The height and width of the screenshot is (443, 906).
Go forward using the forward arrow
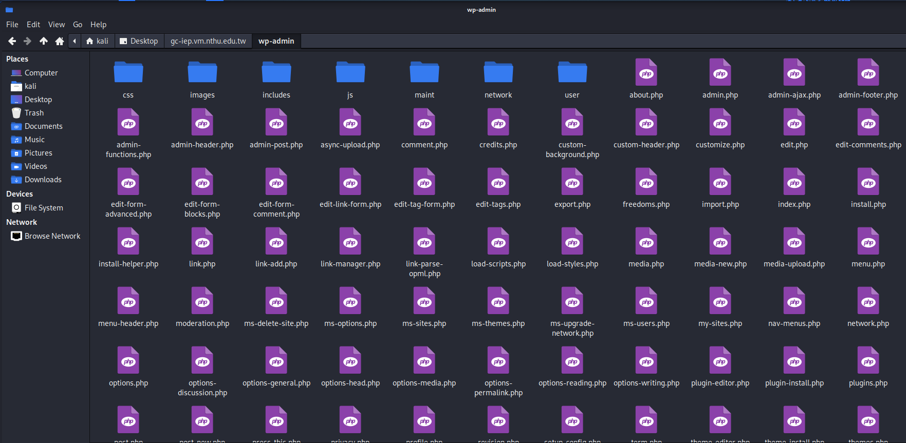click(28, 41)
